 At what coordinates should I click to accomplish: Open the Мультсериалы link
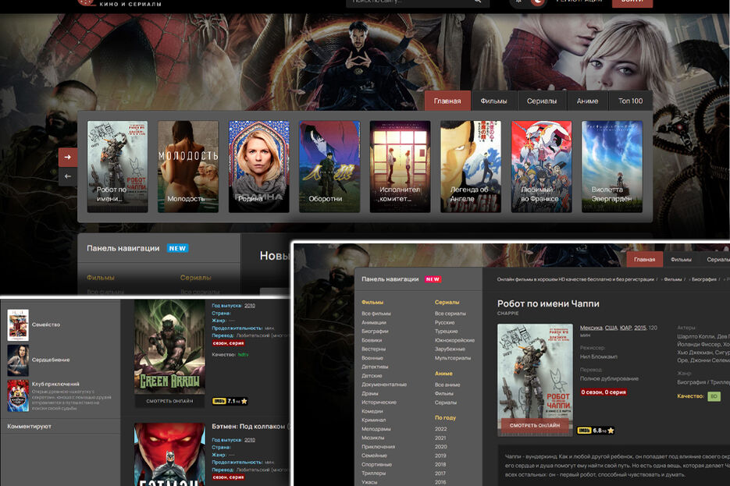[x=453, y=358]
